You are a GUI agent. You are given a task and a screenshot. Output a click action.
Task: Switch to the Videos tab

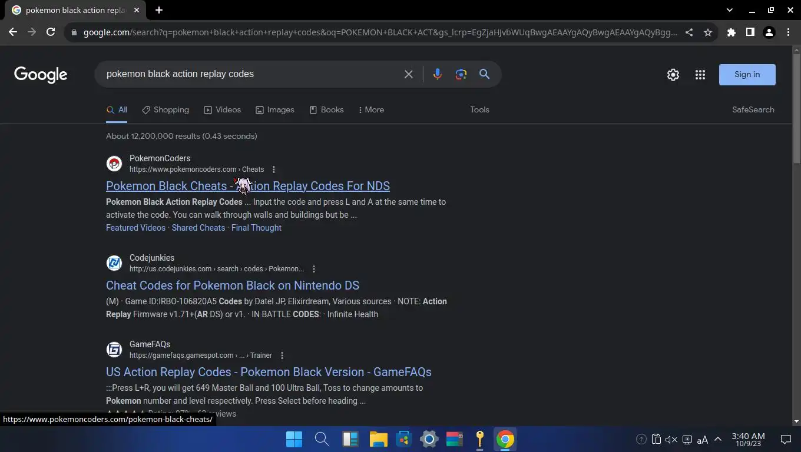tap(222, 110)
